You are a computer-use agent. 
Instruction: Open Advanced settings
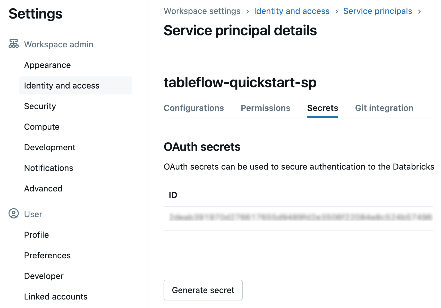[43, 189]
